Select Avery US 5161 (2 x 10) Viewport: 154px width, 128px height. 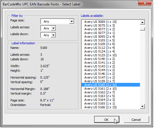pos(100,89)
